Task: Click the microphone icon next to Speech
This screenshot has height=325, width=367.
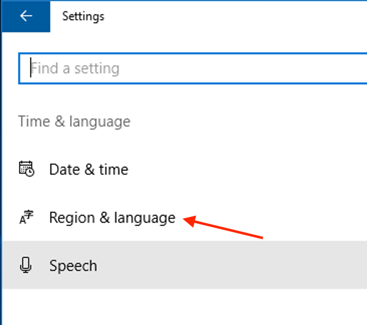Action: click(x=26, y=265)
